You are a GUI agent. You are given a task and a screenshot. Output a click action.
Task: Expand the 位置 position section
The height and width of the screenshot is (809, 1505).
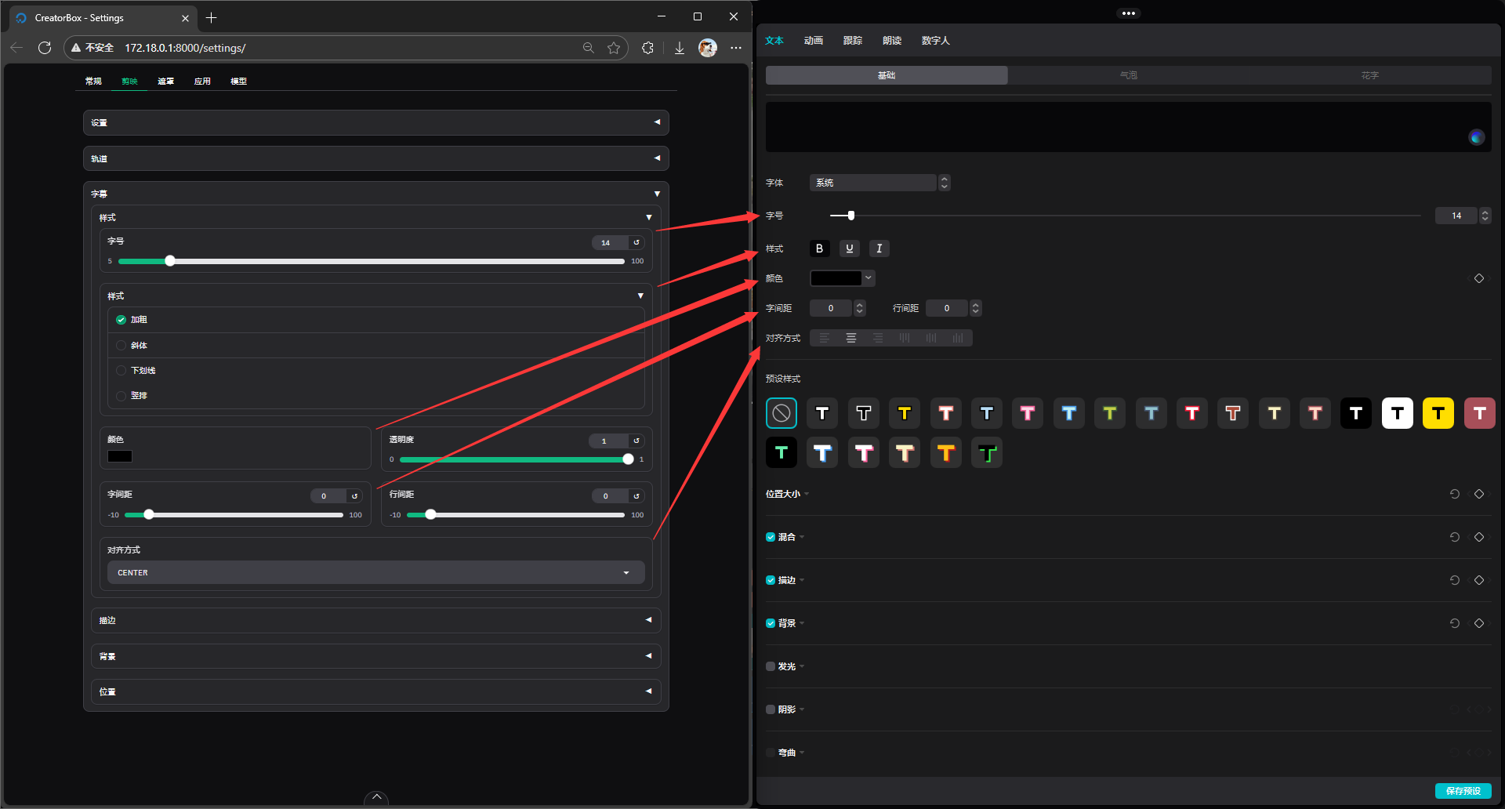pos(375,691)
